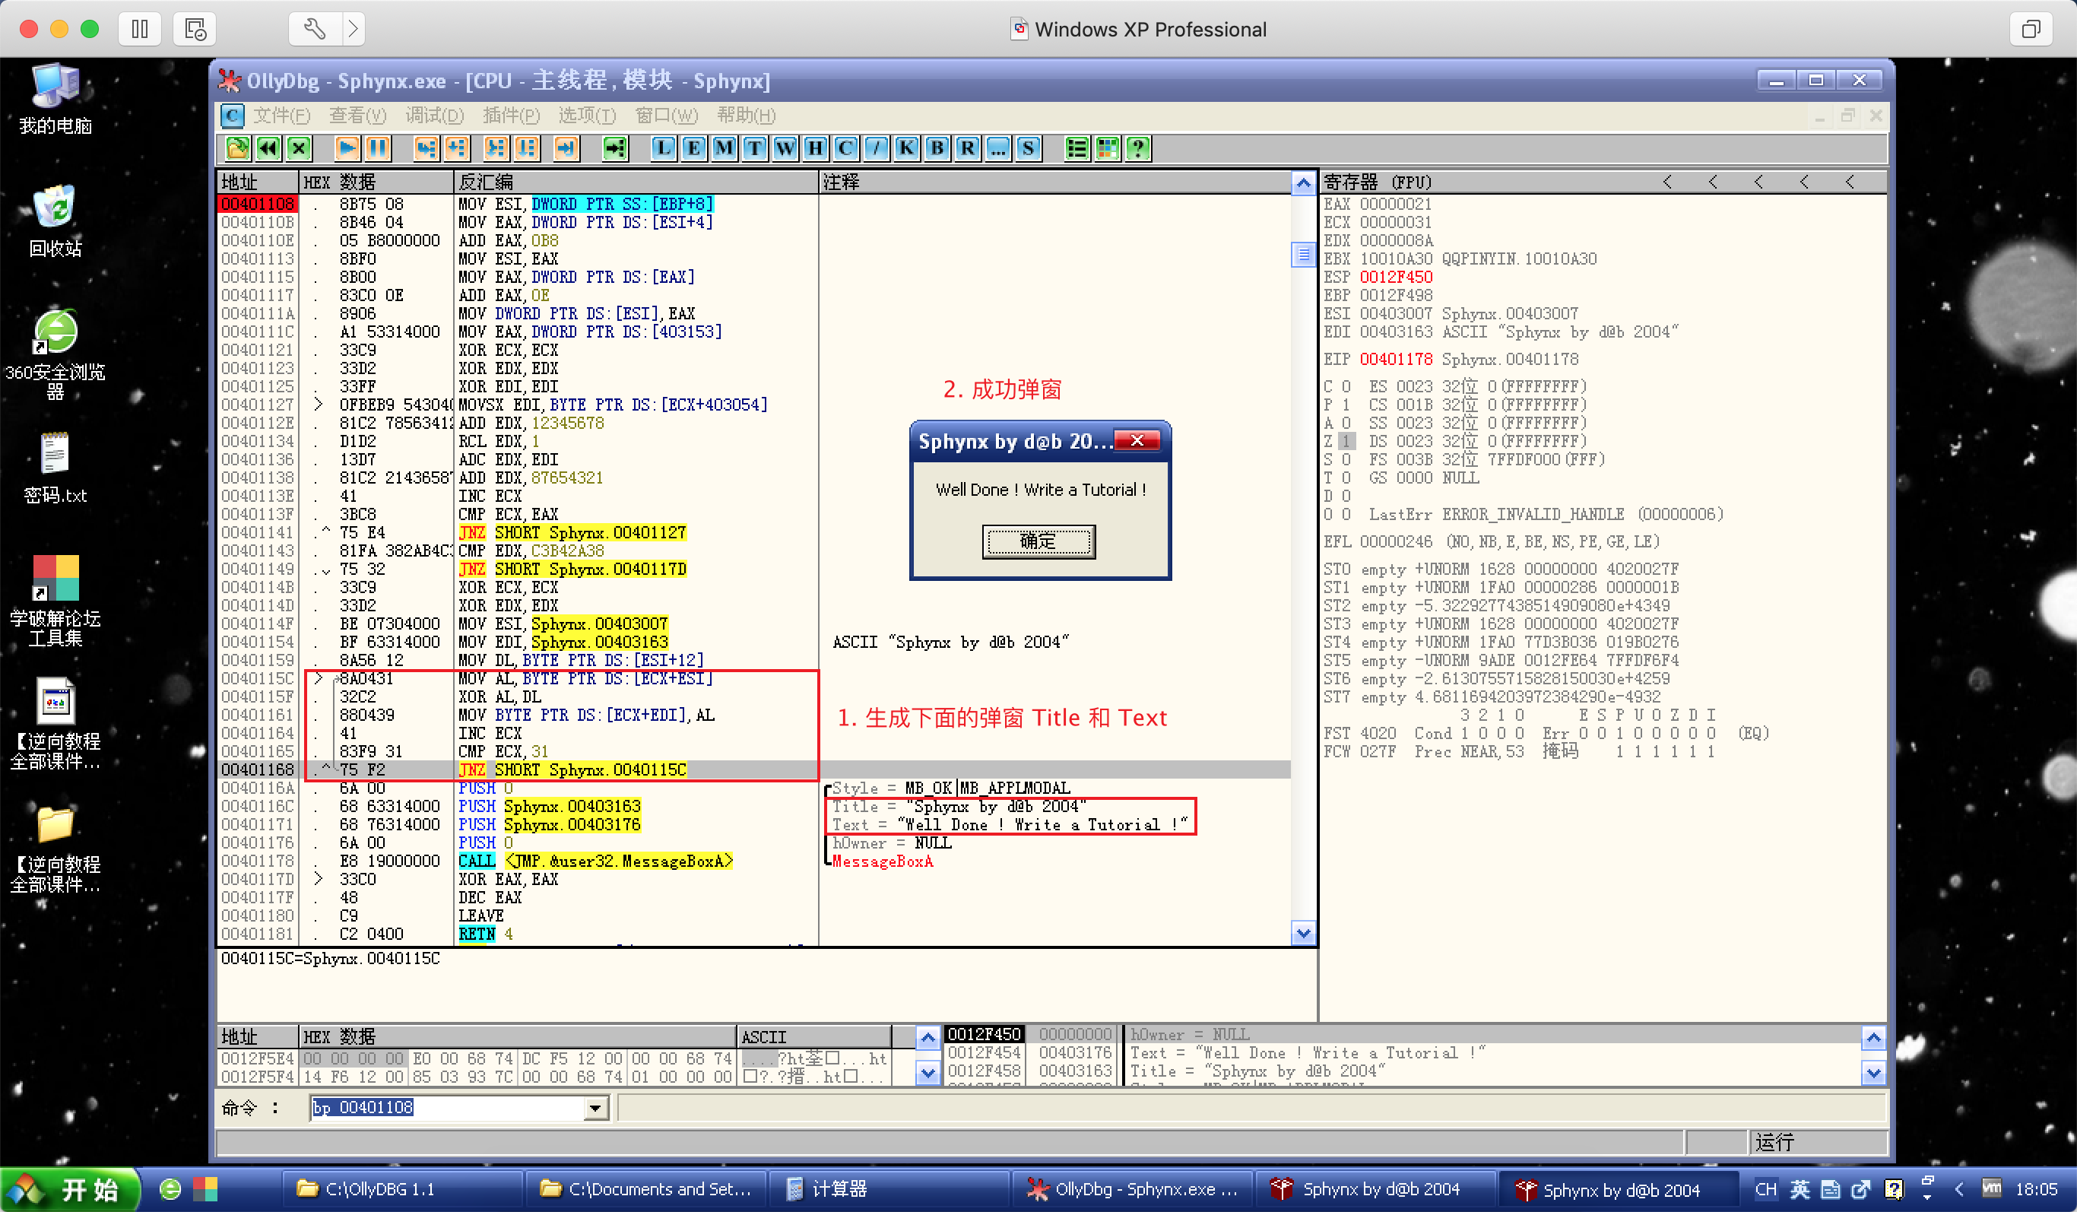
Task: Expand the command input dropdown arrow
Action: 595,1108
